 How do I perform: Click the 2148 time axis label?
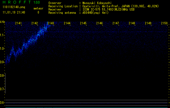coord(132,23)
